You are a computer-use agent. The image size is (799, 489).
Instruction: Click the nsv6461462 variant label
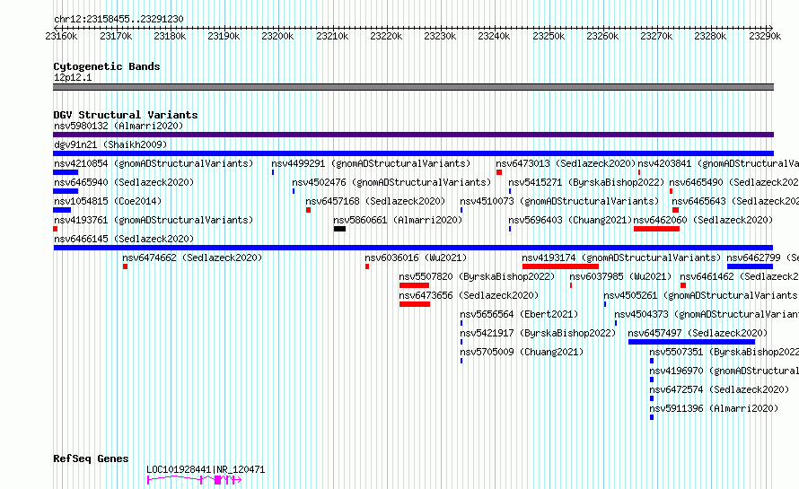click(x=740, y=276)
